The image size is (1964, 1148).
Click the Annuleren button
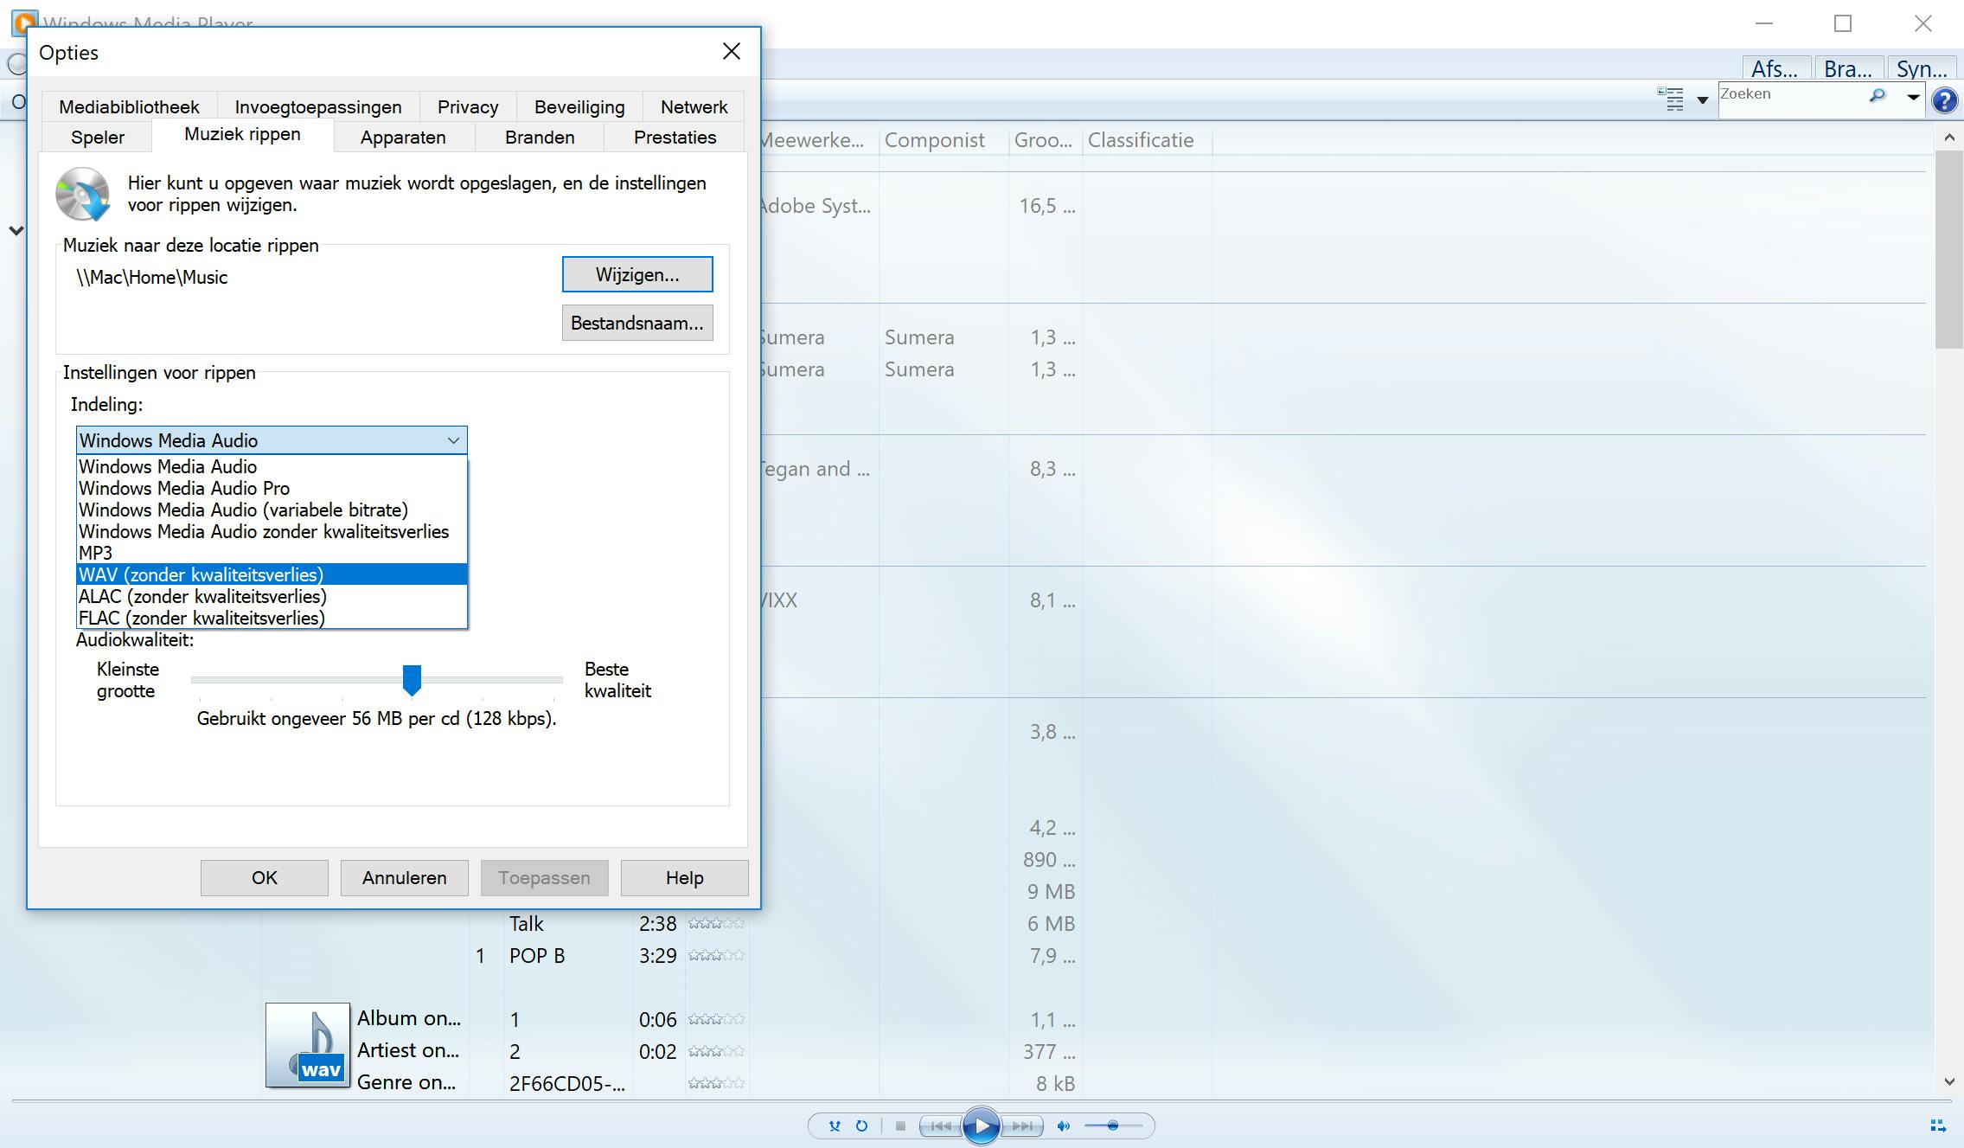404,877
